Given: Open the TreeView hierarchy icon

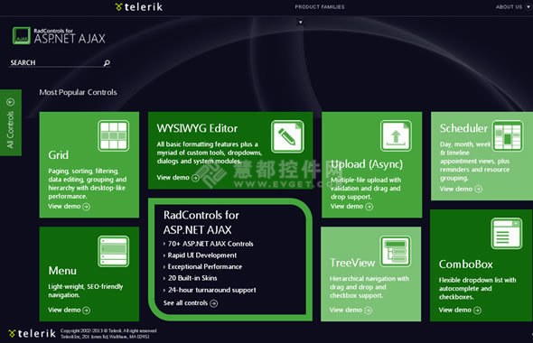Looking at the screenshot, I should pos(395,252).
